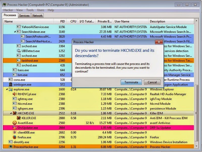Click Cancel in the Process Hacker dialog
Viewport: 202px width, 152px height.
tap(152, 82)
